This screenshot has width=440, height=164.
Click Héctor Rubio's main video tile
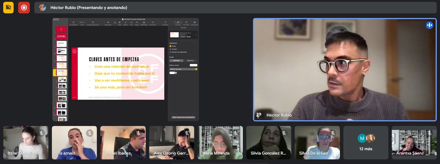344,70
